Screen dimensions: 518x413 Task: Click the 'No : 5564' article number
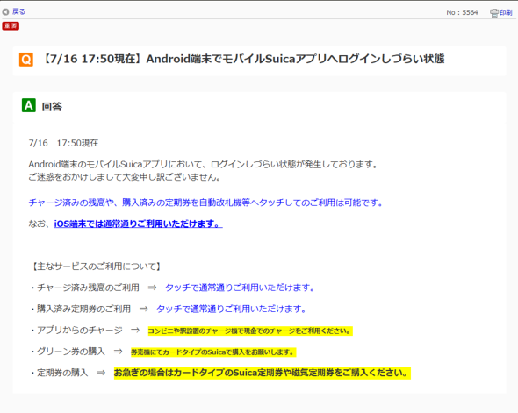pos(462,12)
